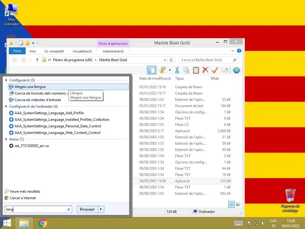Click Eines d'aplicacions contextual tab header
The height and width of the screenshot is (229, 305).
pyautogui.click(x=113, y=44)
